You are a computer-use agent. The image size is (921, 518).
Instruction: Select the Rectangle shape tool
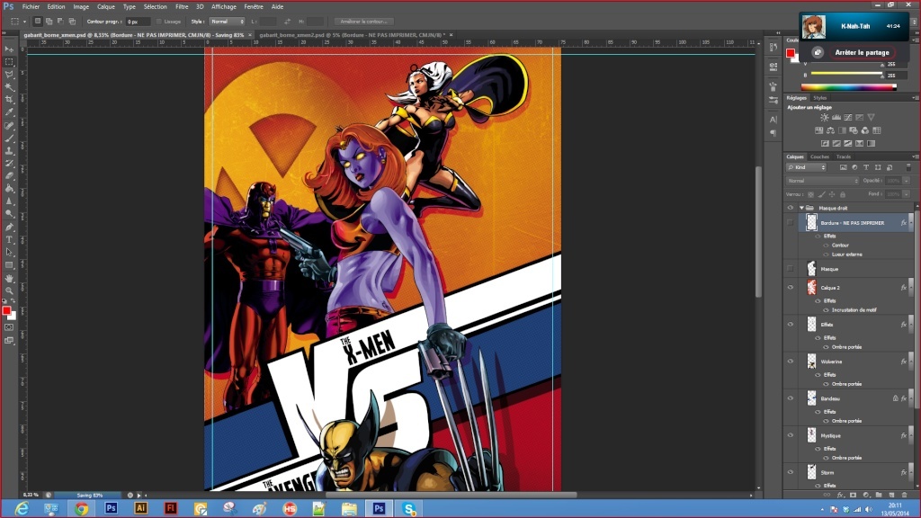pos(9,265)
